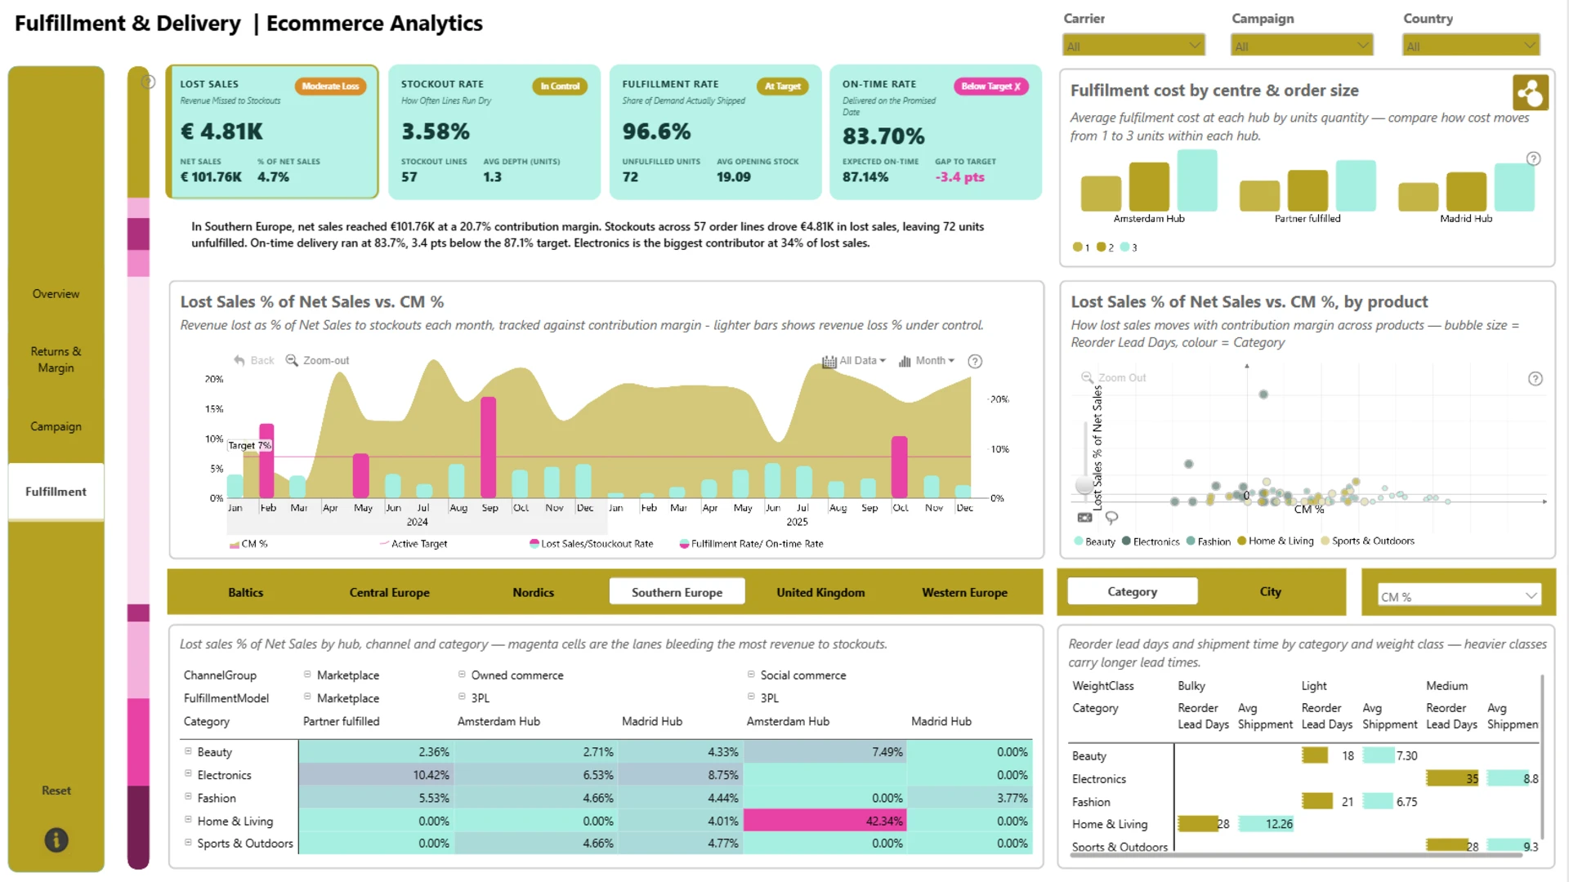Select legend swatch for 3 units

1125,247
